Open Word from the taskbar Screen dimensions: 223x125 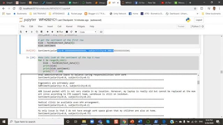point(140,122)
